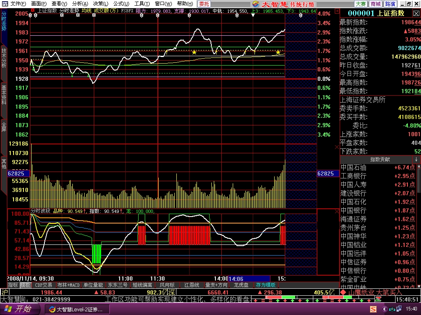Image resolution: width=421 pixels, height=315 pixels.
Task: Select the 大智慧Level-2证券 taskbar button
Action: click(77, 309)
